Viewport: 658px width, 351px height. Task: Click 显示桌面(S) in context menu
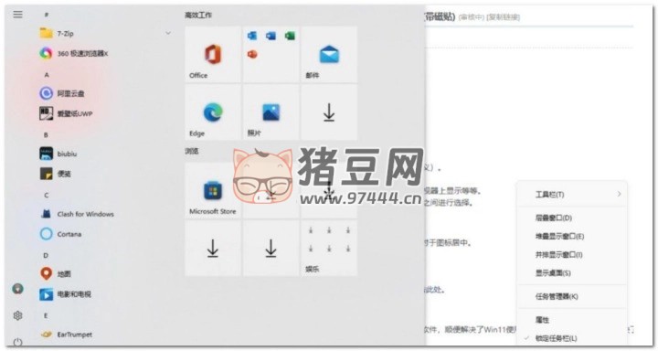pos(571,273)
